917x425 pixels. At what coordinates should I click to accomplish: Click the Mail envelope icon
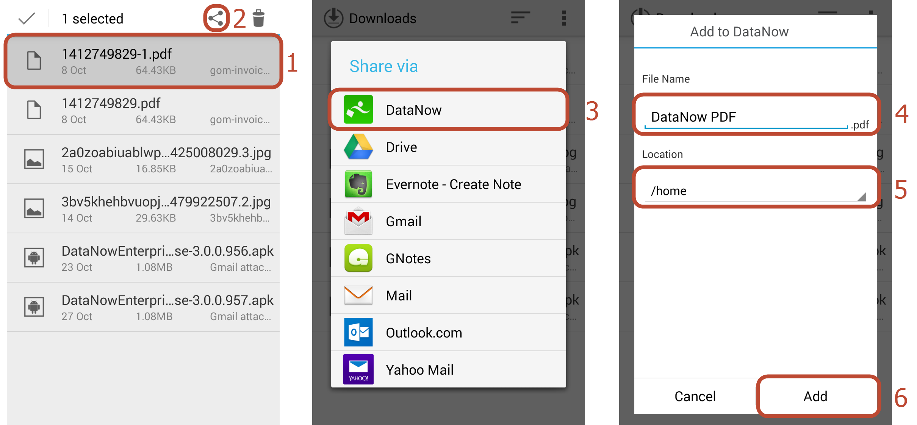tap(358, 295)
